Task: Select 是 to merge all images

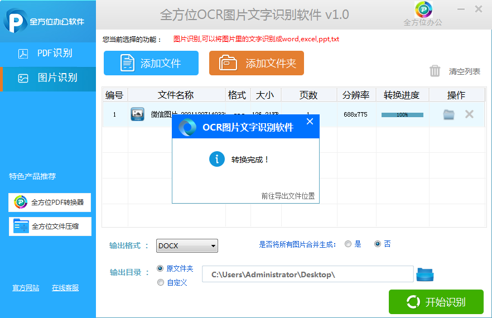Action: 348,244
